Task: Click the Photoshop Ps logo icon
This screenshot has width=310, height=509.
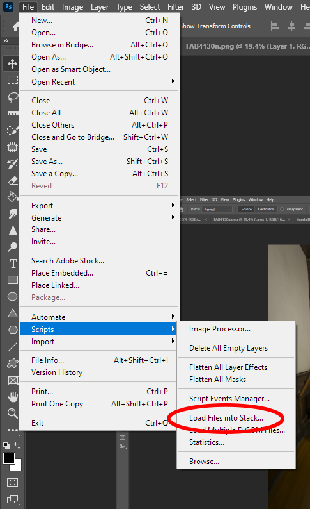Action: (x=8, y=6)
